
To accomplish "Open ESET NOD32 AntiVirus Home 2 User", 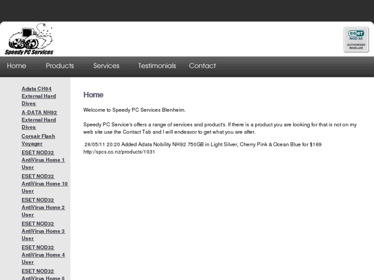I will [43, 208].
